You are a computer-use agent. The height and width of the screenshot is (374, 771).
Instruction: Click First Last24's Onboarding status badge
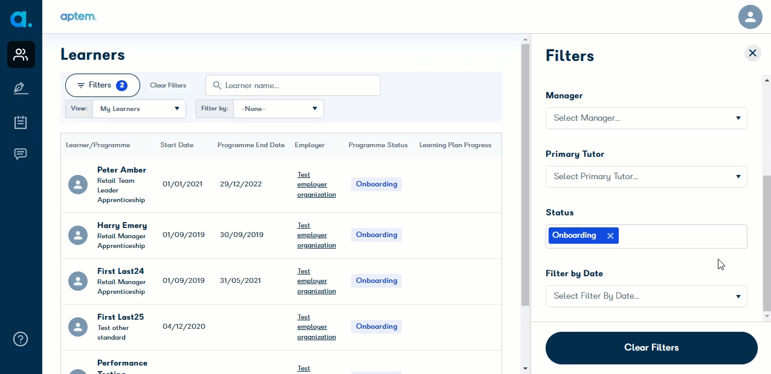pos(376,281)
